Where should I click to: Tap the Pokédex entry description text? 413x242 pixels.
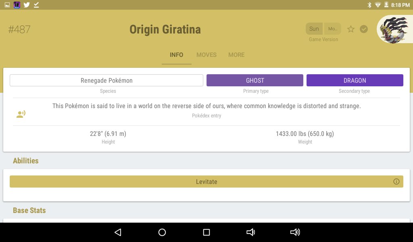click(206, 106)
